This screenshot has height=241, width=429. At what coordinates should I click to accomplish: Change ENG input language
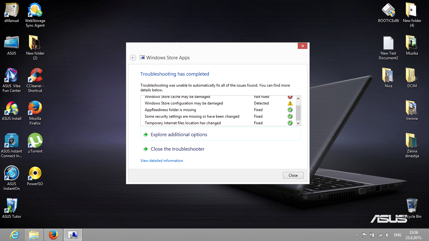point(398,235)
